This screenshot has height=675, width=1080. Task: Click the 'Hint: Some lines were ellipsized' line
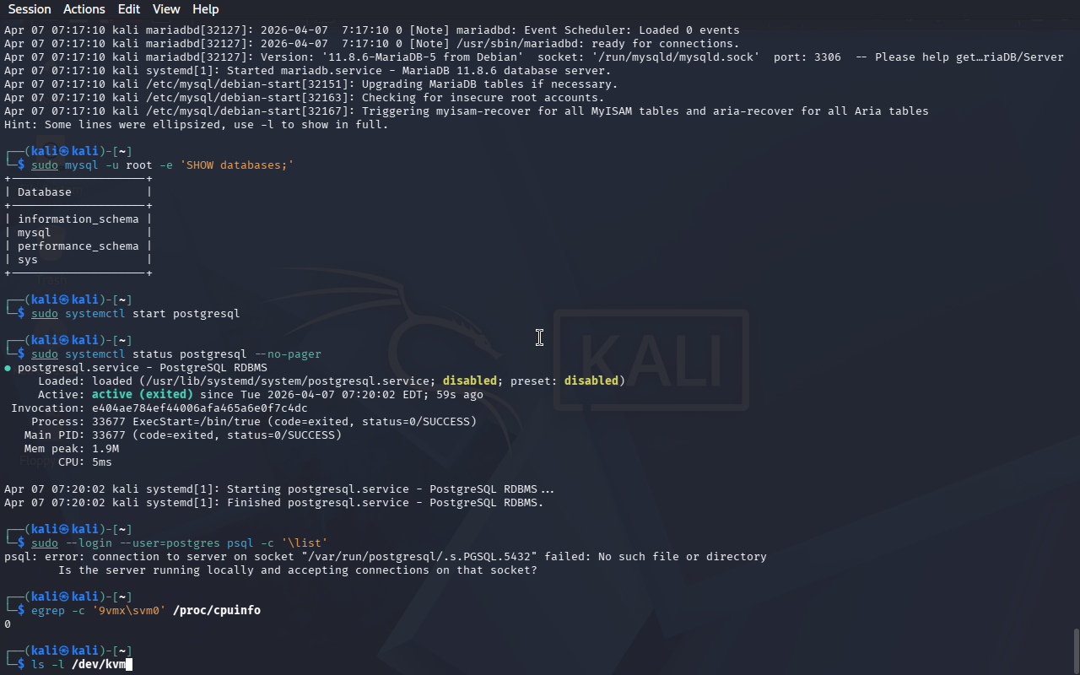point(197,125)
